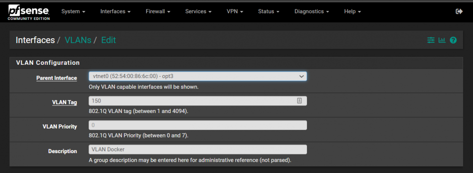473x173 pixels.
Task: Open the related settings sliders icon
Action: (431, 40)
